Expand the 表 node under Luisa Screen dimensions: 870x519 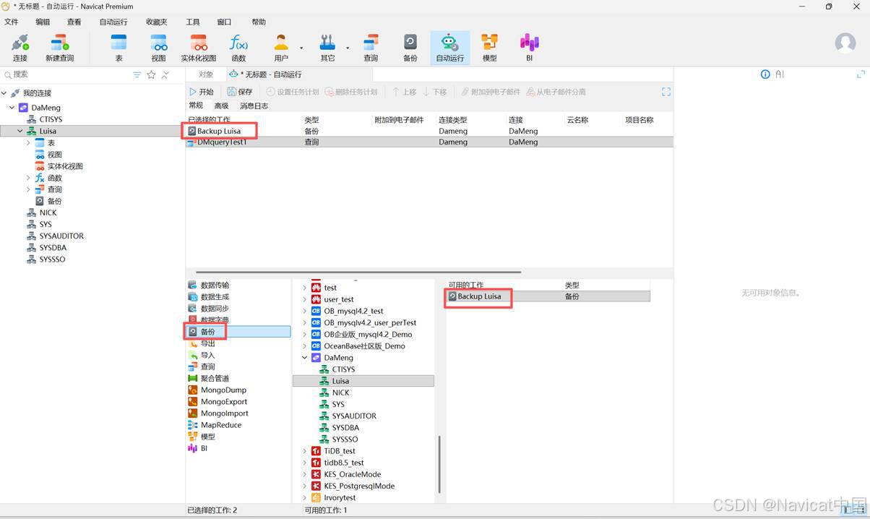coord(28,143)
